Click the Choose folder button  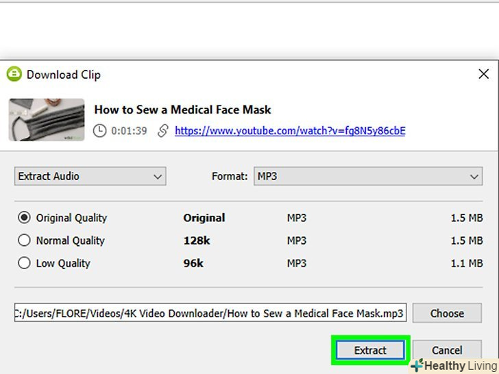pyautogui.click(x=447, y=313)
